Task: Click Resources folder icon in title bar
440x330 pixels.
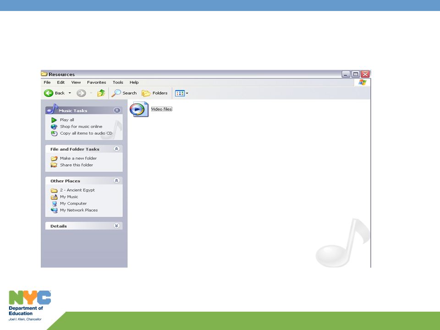Action: pos(44,74)
